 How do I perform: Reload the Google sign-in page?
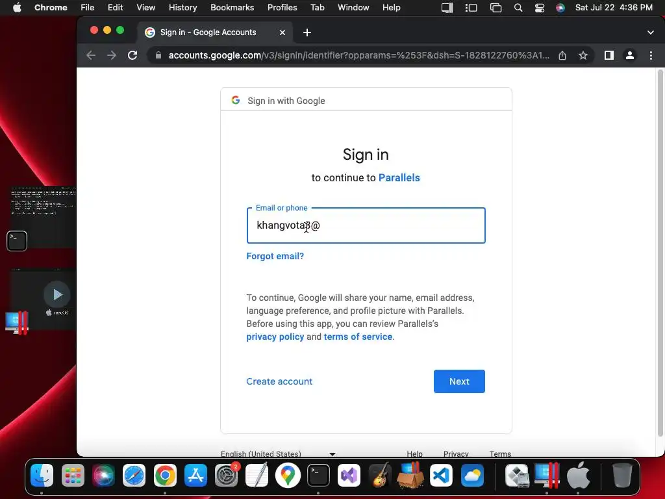132,55
